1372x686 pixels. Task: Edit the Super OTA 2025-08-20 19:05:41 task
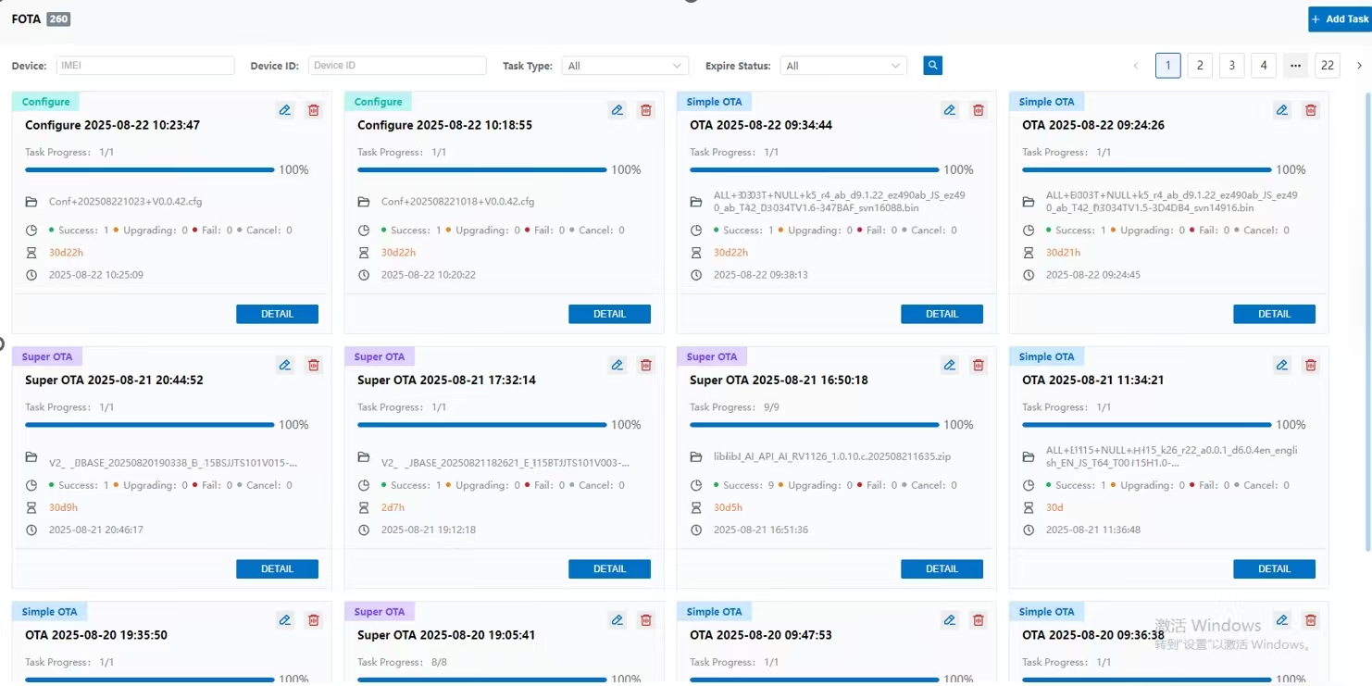(617, 620)
